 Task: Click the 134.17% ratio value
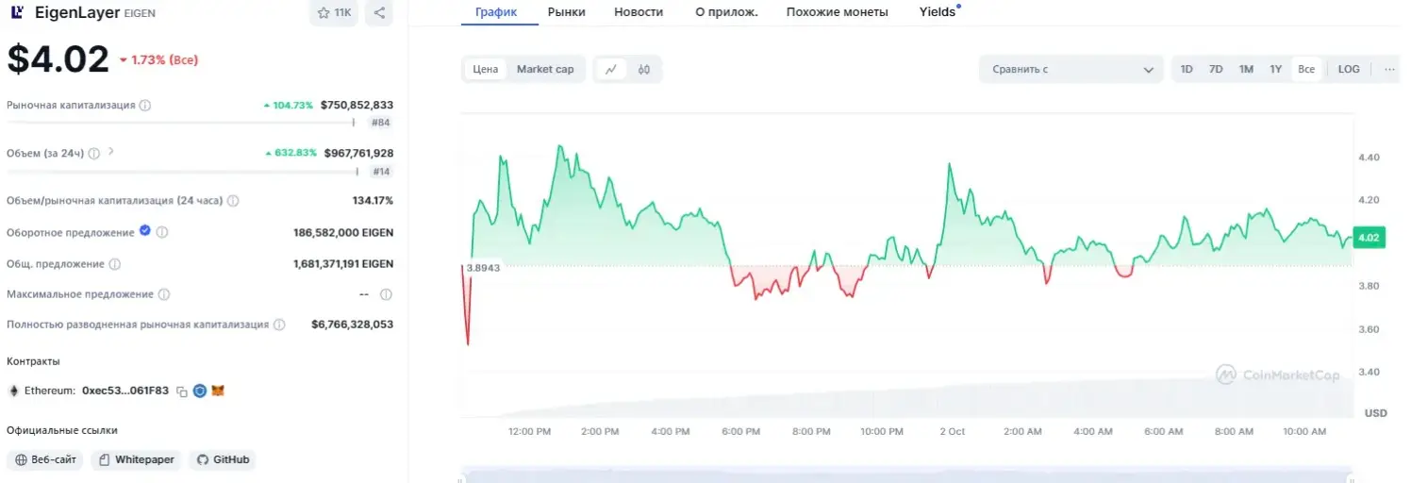point(373,201)
